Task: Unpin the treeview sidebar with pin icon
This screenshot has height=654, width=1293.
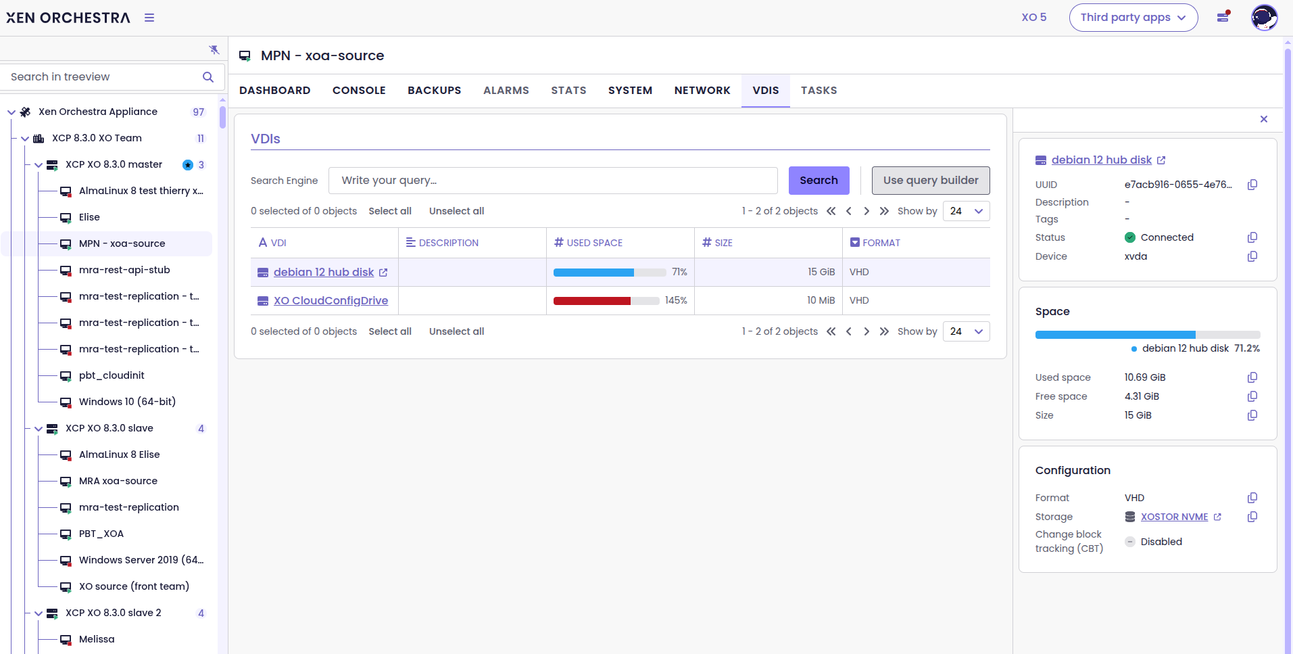Action: (x=214, y=49)
